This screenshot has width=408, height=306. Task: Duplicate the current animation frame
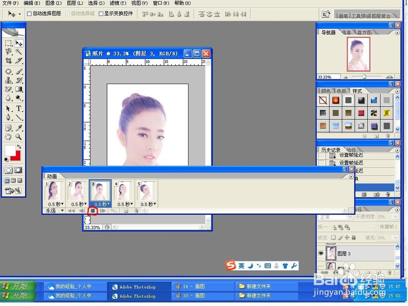click(x=126, y=211)
